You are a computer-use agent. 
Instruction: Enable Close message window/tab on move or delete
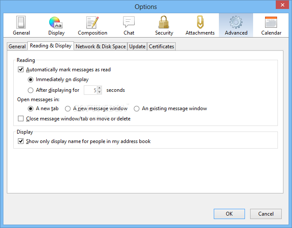tap(21, 118)
